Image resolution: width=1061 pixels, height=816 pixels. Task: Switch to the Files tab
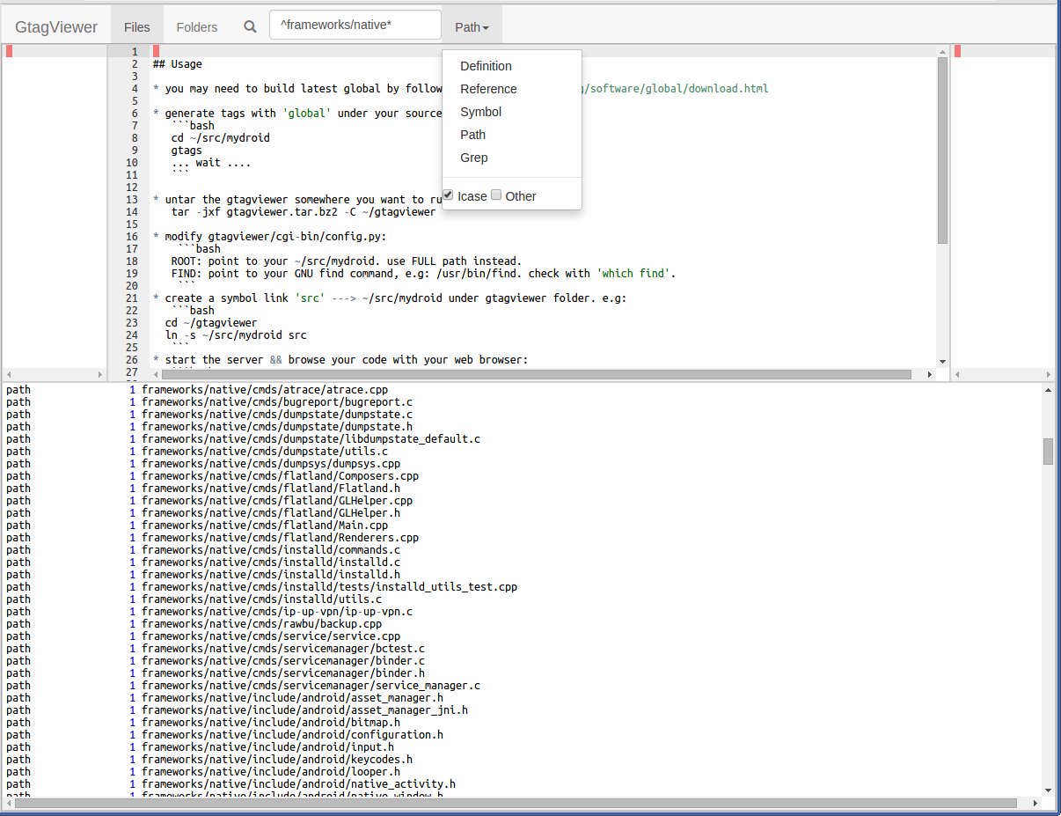(137, 26)
